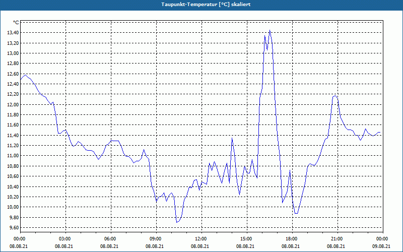
Task: Pick the 10,80 y-axis value
Action: 13,166
